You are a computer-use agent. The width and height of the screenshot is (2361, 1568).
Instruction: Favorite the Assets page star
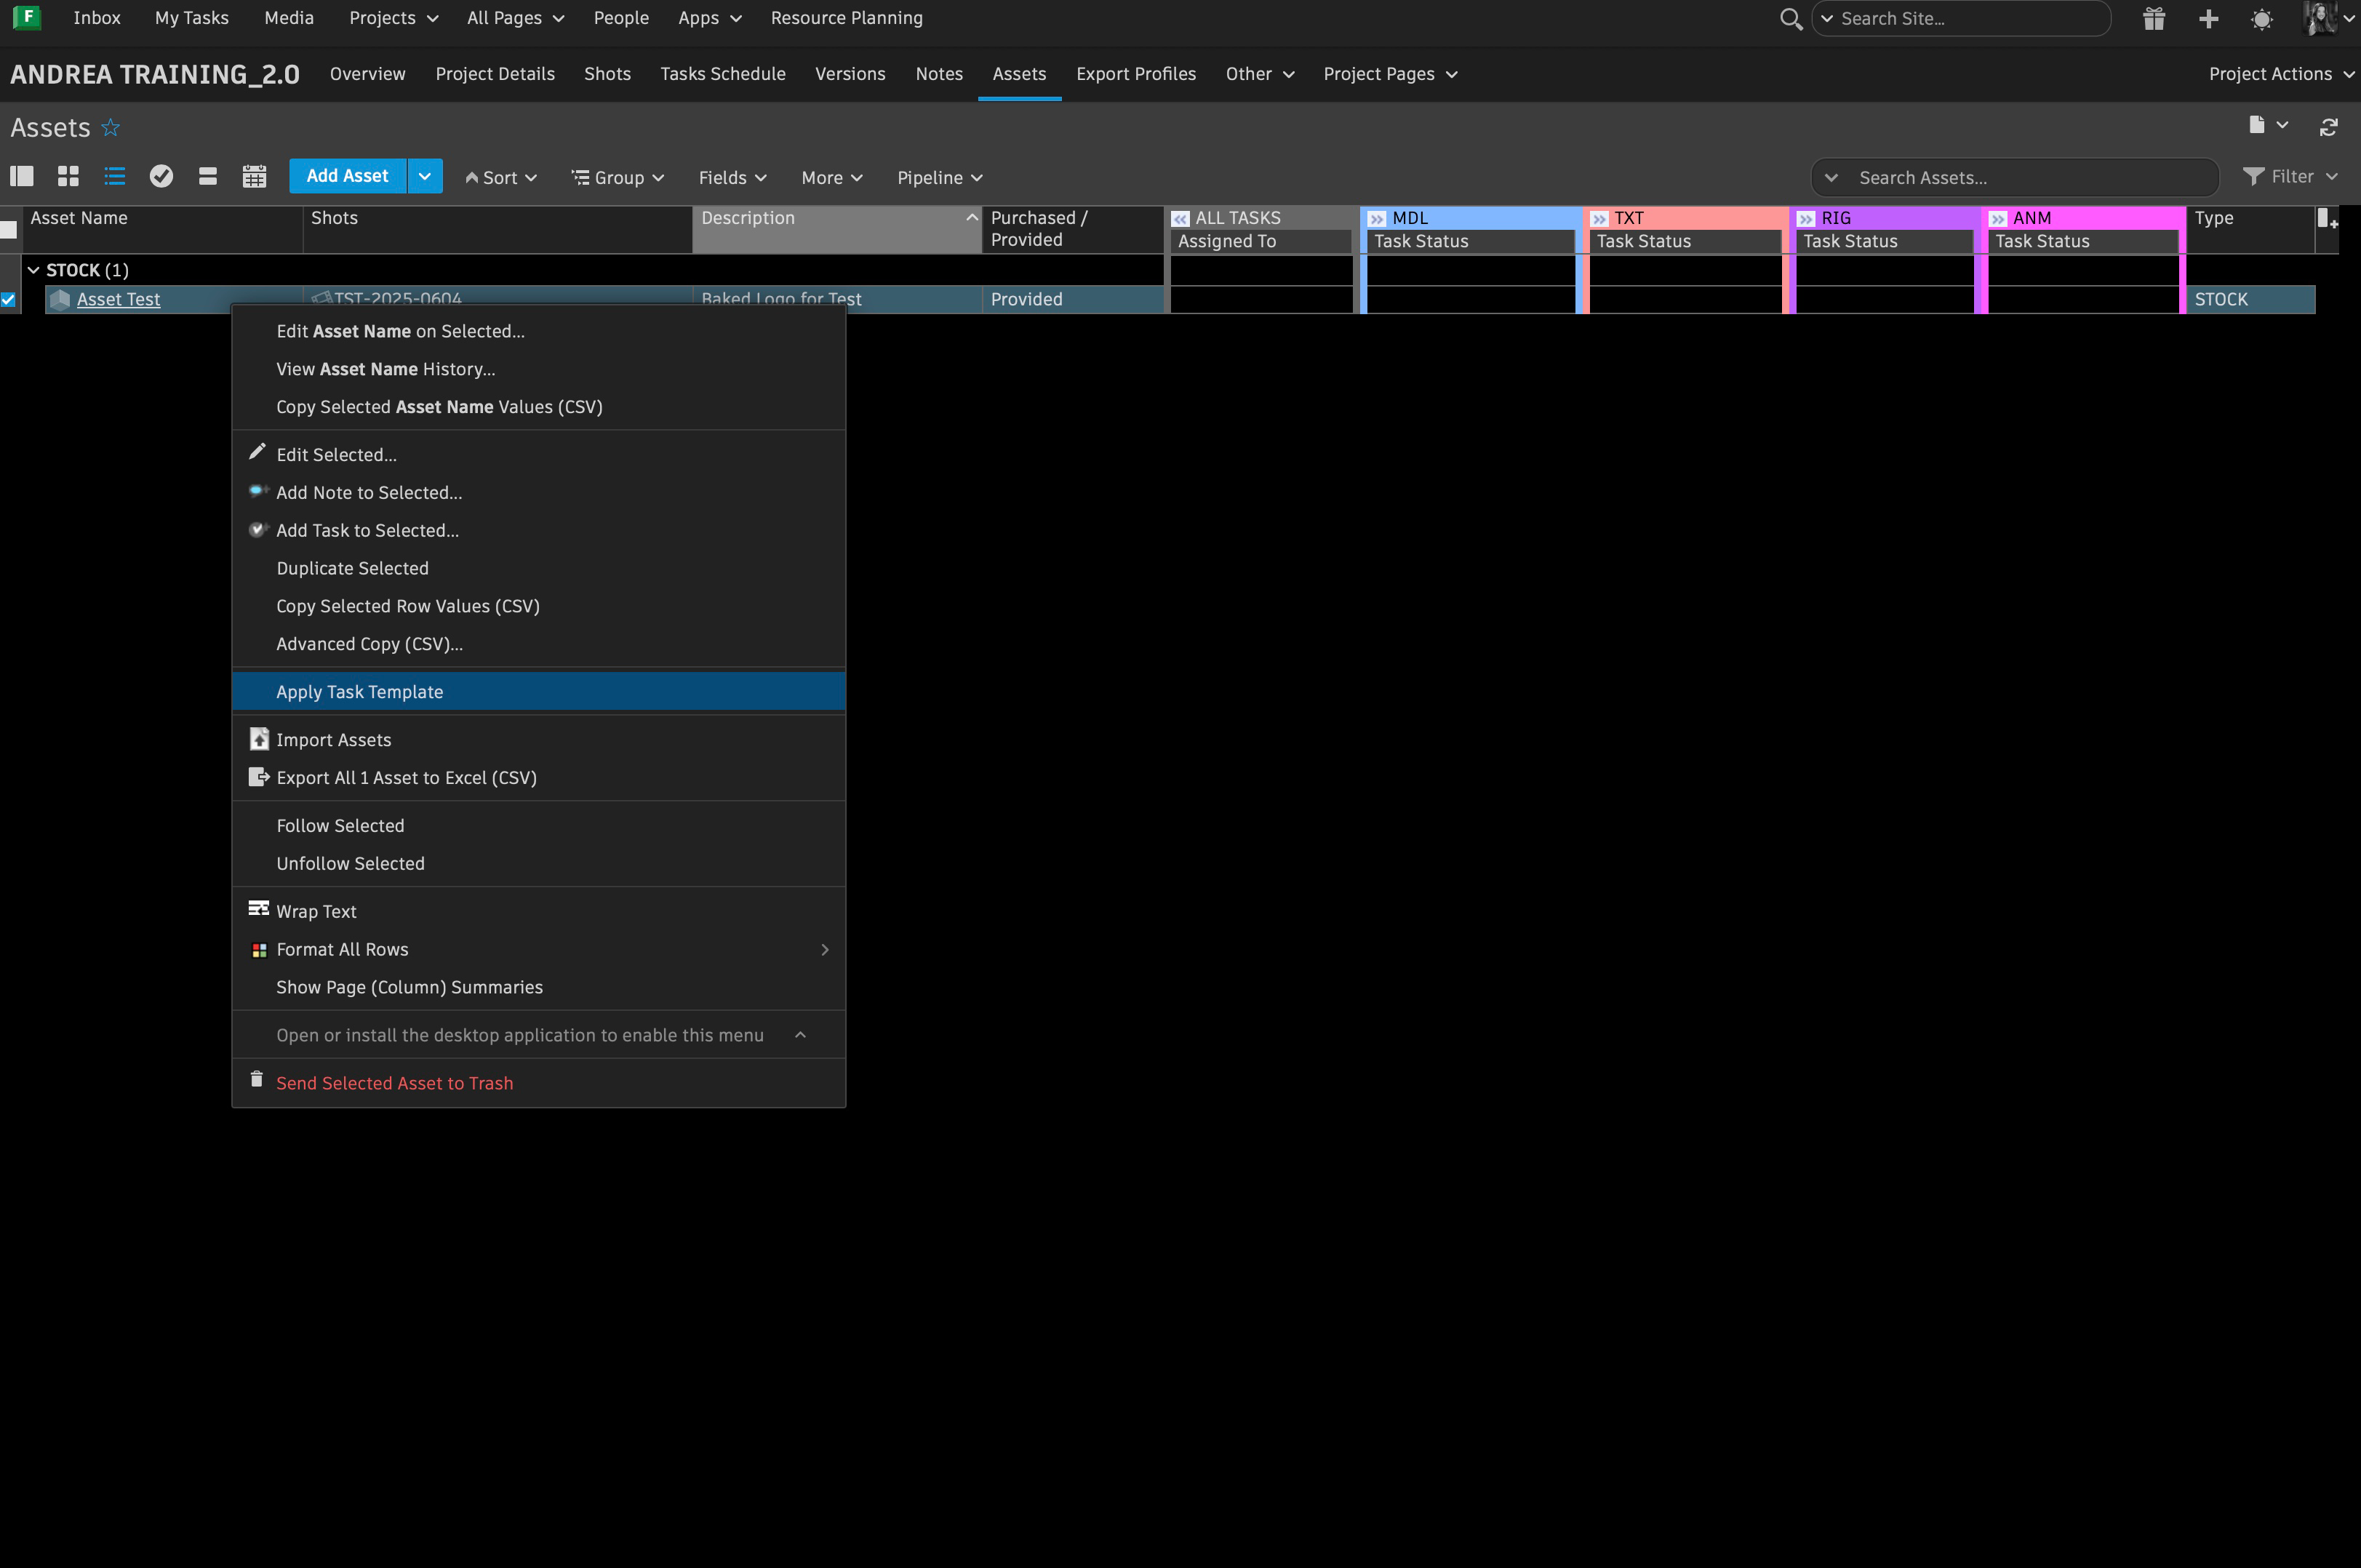click(111, 128)
